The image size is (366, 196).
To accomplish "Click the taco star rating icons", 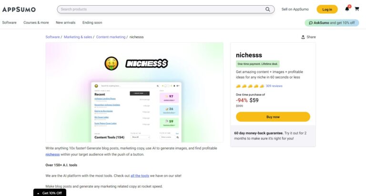I will click(x=250, y=86).
